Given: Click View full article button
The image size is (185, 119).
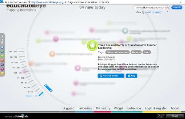Looking at the screenshot, I should pyautogui.click(x=111, y=76).
